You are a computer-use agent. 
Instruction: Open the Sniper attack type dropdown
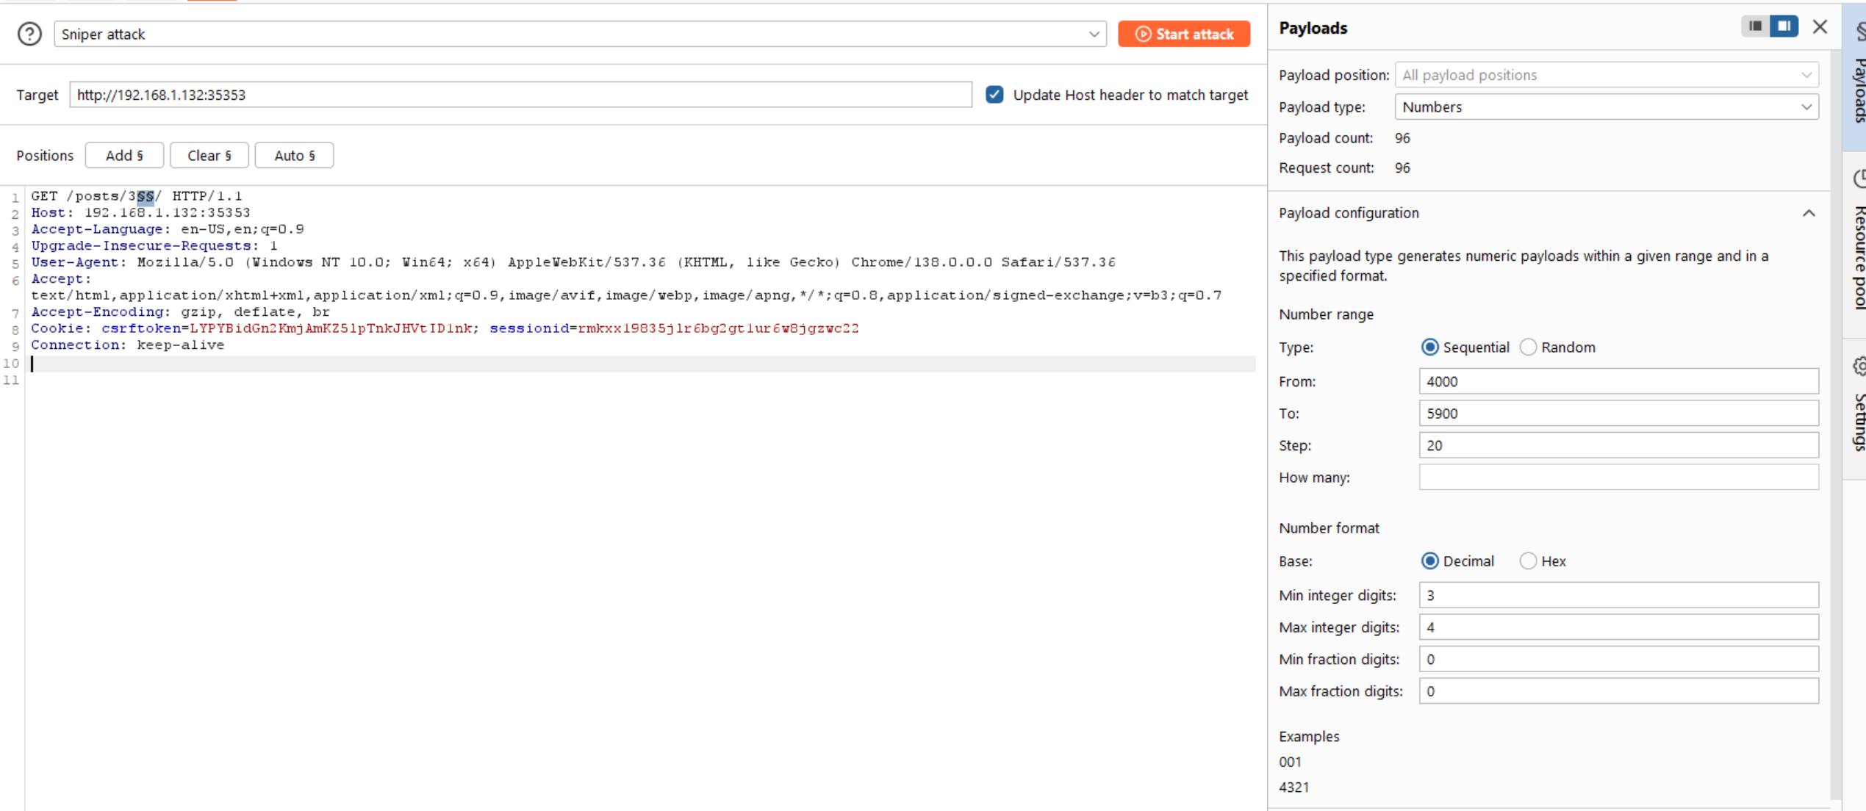[x=580, y=34]
